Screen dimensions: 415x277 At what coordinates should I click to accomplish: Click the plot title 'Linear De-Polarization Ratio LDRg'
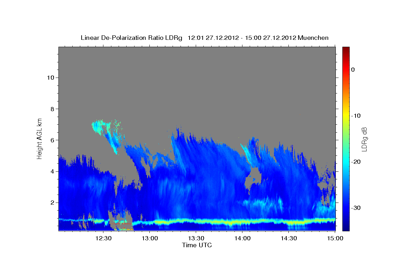click(x=131, y=38)
